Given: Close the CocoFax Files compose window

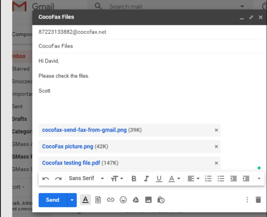Looking at the screenshot, I should click(x=260, y=17).
